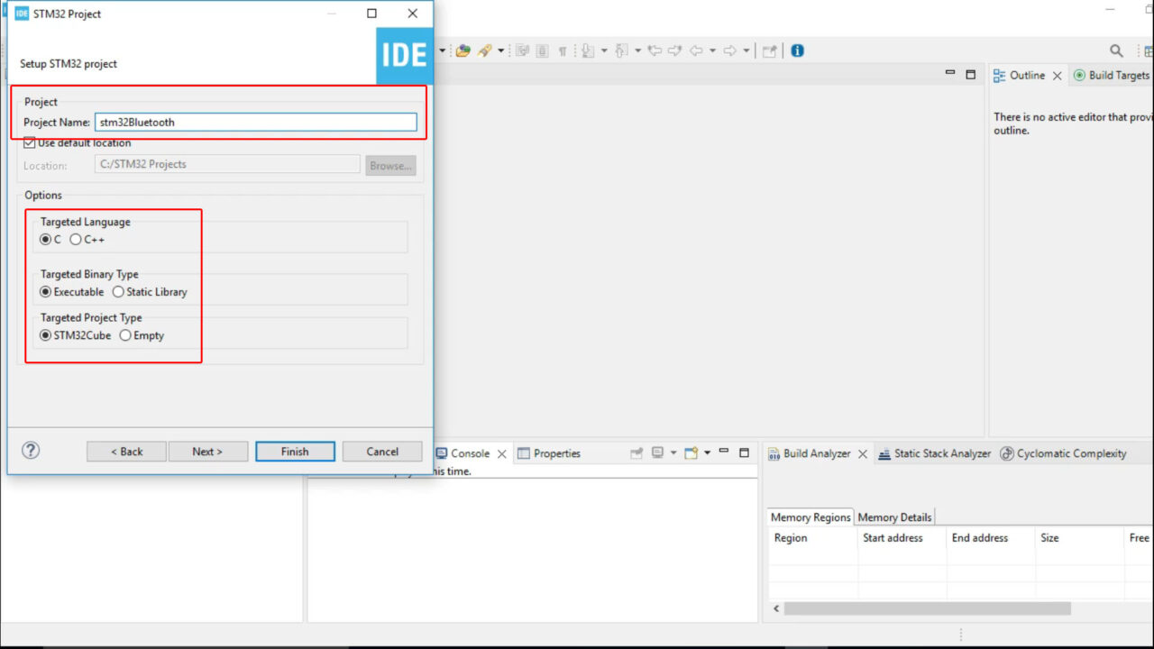
Task: Click the Region column header
Action: [812, 538]
